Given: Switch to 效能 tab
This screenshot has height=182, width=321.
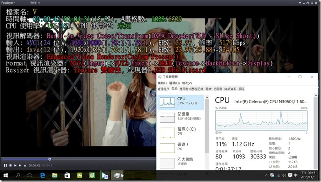Looking at the screenshot, I should (x=174, y=89).
